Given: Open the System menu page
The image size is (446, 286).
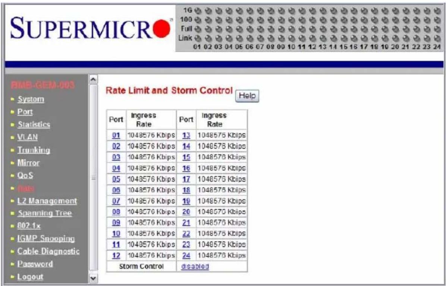Looking at the screenshot, I should (31, 99).
